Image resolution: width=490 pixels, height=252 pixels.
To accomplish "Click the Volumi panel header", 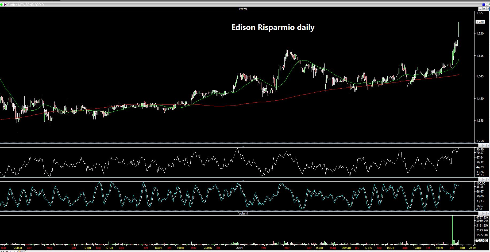I will click(243, 213).
